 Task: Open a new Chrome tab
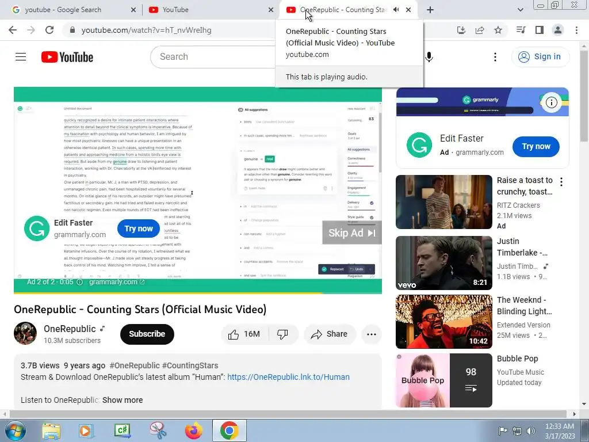click(x=430, y=10)
